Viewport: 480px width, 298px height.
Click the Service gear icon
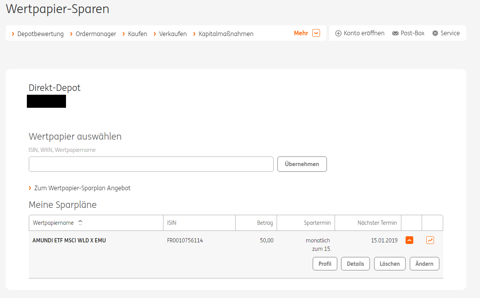(435, 33)
